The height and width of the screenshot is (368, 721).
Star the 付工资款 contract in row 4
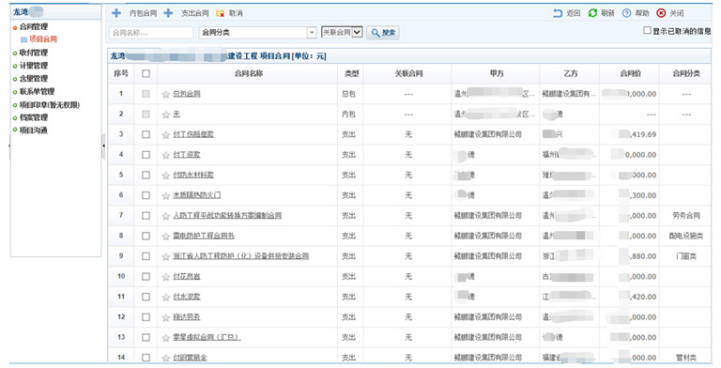[x=166, y=155]
